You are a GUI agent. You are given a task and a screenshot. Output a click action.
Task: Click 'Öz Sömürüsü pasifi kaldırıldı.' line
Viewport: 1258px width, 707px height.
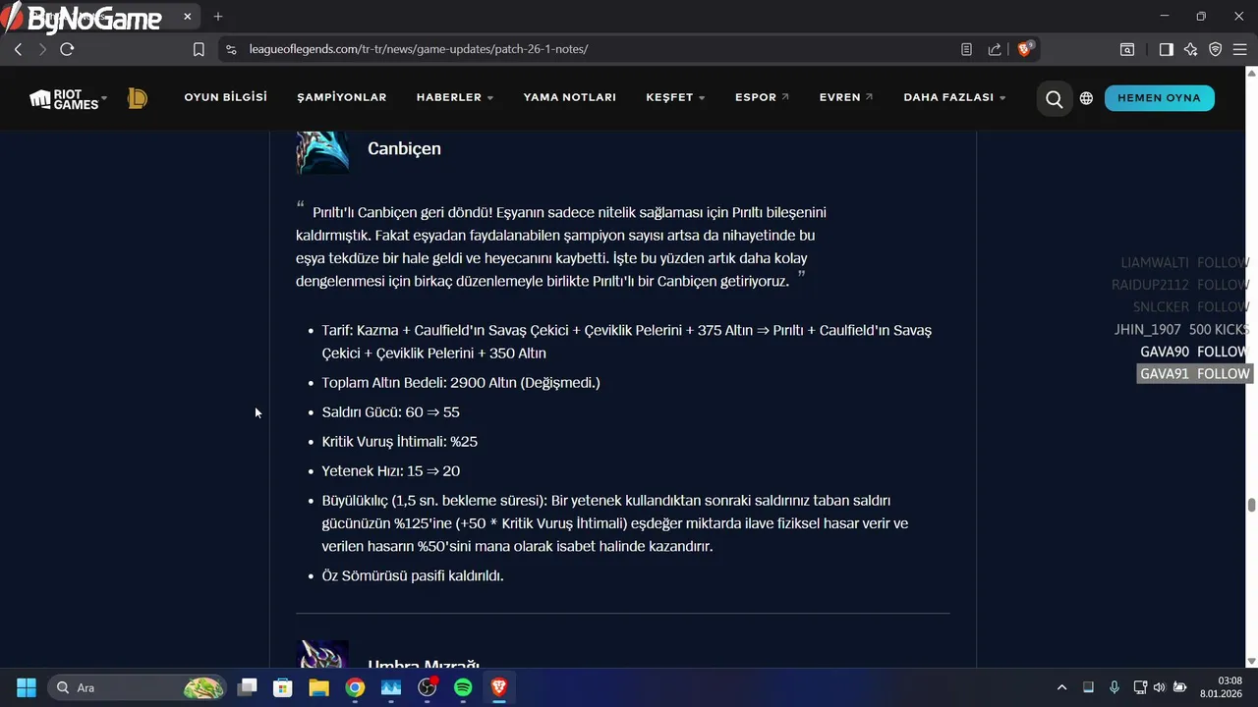pos(412,575)
